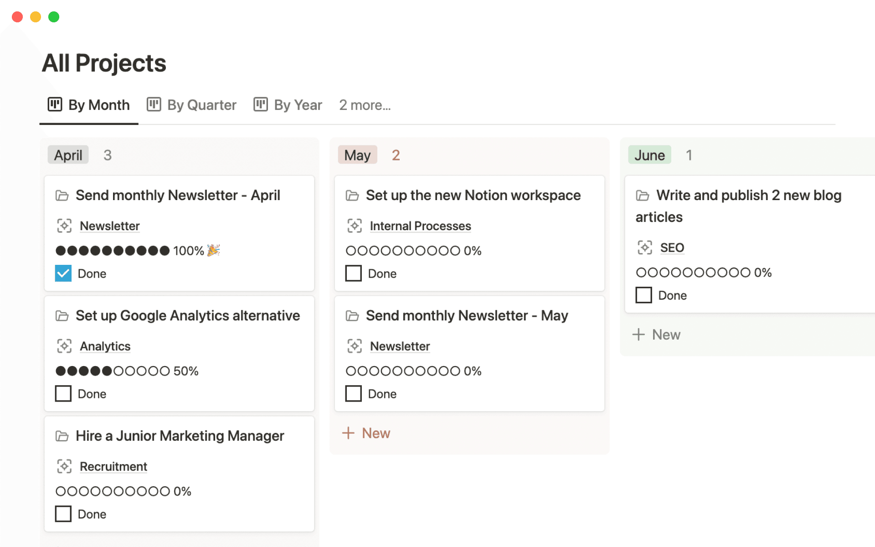Open the May group label options
The height and width of the screenshot is (547, 875).
(x=357, y=155)
